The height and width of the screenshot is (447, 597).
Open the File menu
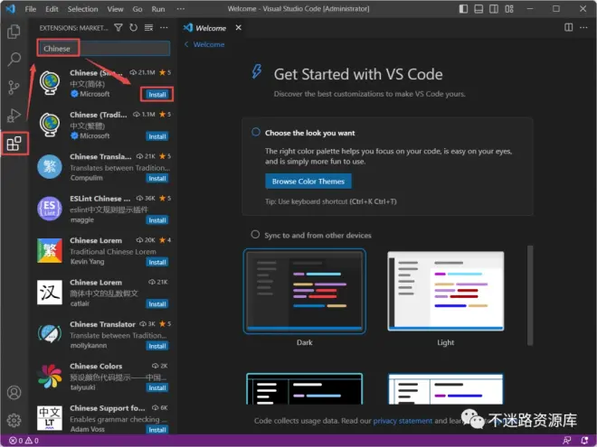point(31,9)
